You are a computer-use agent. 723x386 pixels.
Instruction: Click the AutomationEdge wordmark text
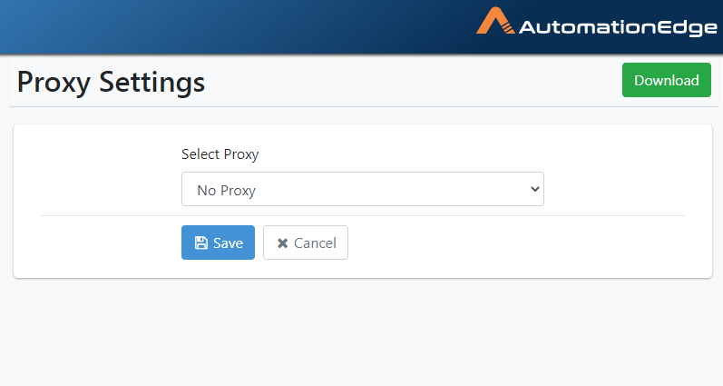[618, 27]
